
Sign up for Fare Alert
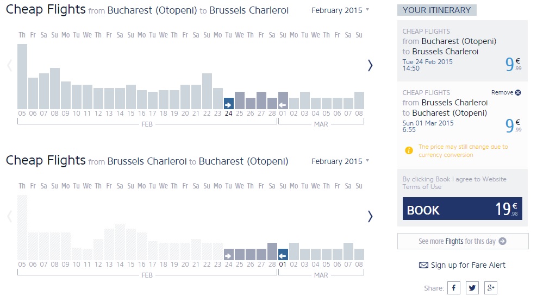point(462,265)
